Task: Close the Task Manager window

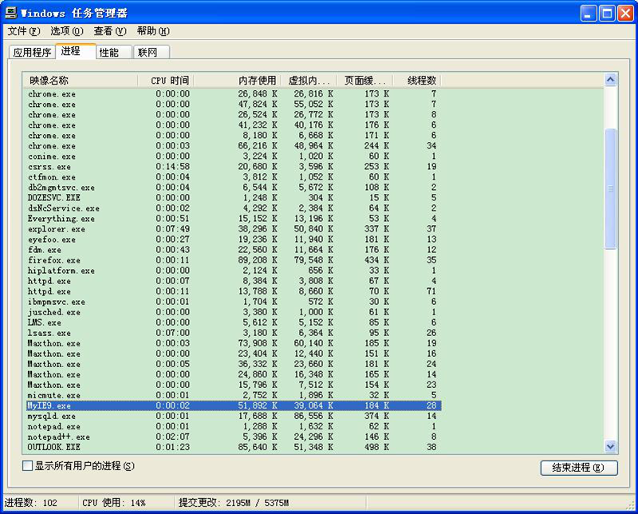Action: click(x=625, y=14)
